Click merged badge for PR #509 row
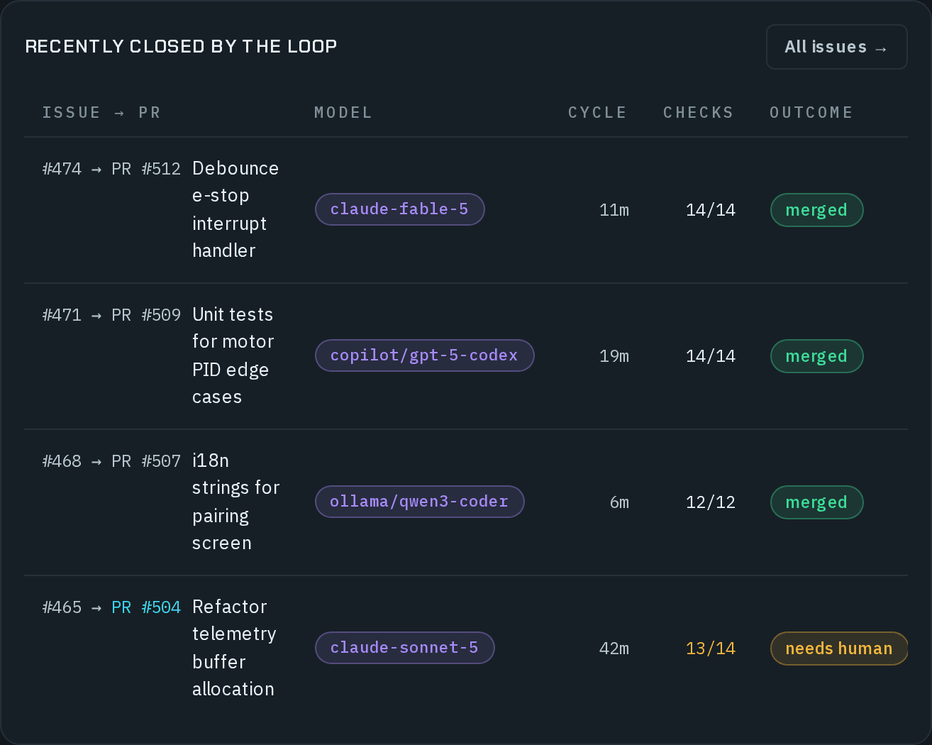The width and height of the screenshot is (932, 745). pyautogui.click(x=816, y=356)
